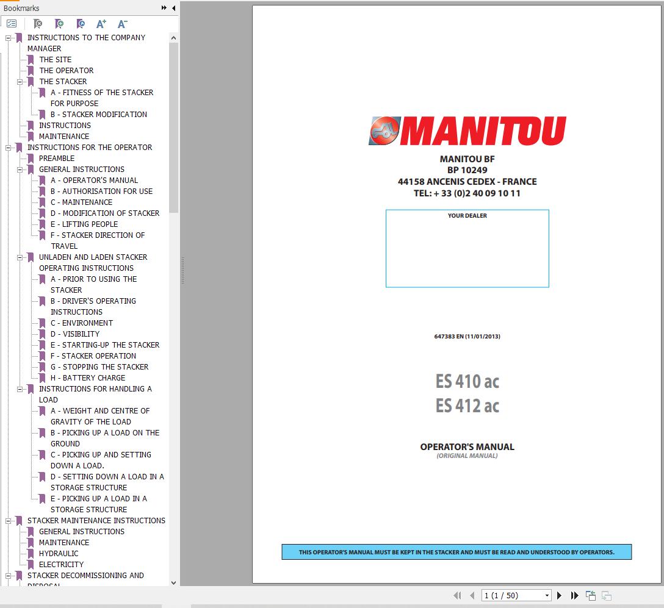Open A - WEIGHT AND CENTRE OF GRAVITY
Screen dimensions: 664x608
point(100,417)
